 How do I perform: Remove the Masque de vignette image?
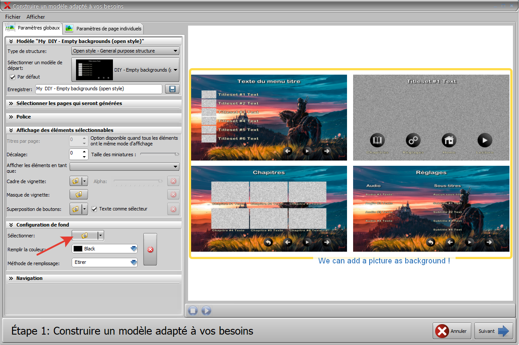pyautogui.click(x=173, y=194)
